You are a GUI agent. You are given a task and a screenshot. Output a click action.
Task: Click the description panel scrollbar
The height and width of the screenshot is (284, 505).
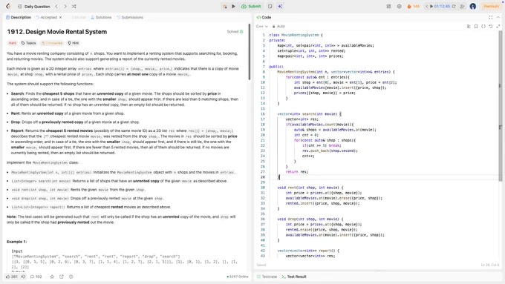[250, 52]
